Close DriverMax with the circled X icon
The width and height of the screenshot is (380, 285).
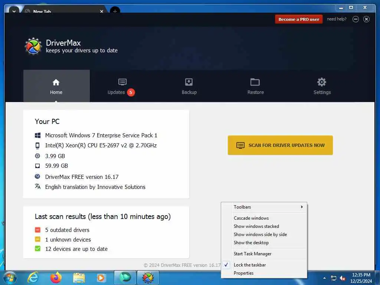pos(366,19)
